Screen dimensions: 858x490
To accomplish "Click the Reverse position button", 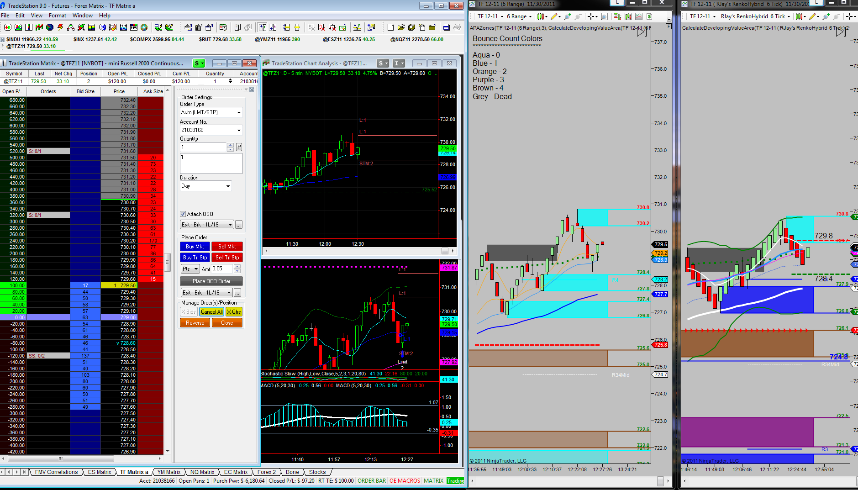I will 195,323.
